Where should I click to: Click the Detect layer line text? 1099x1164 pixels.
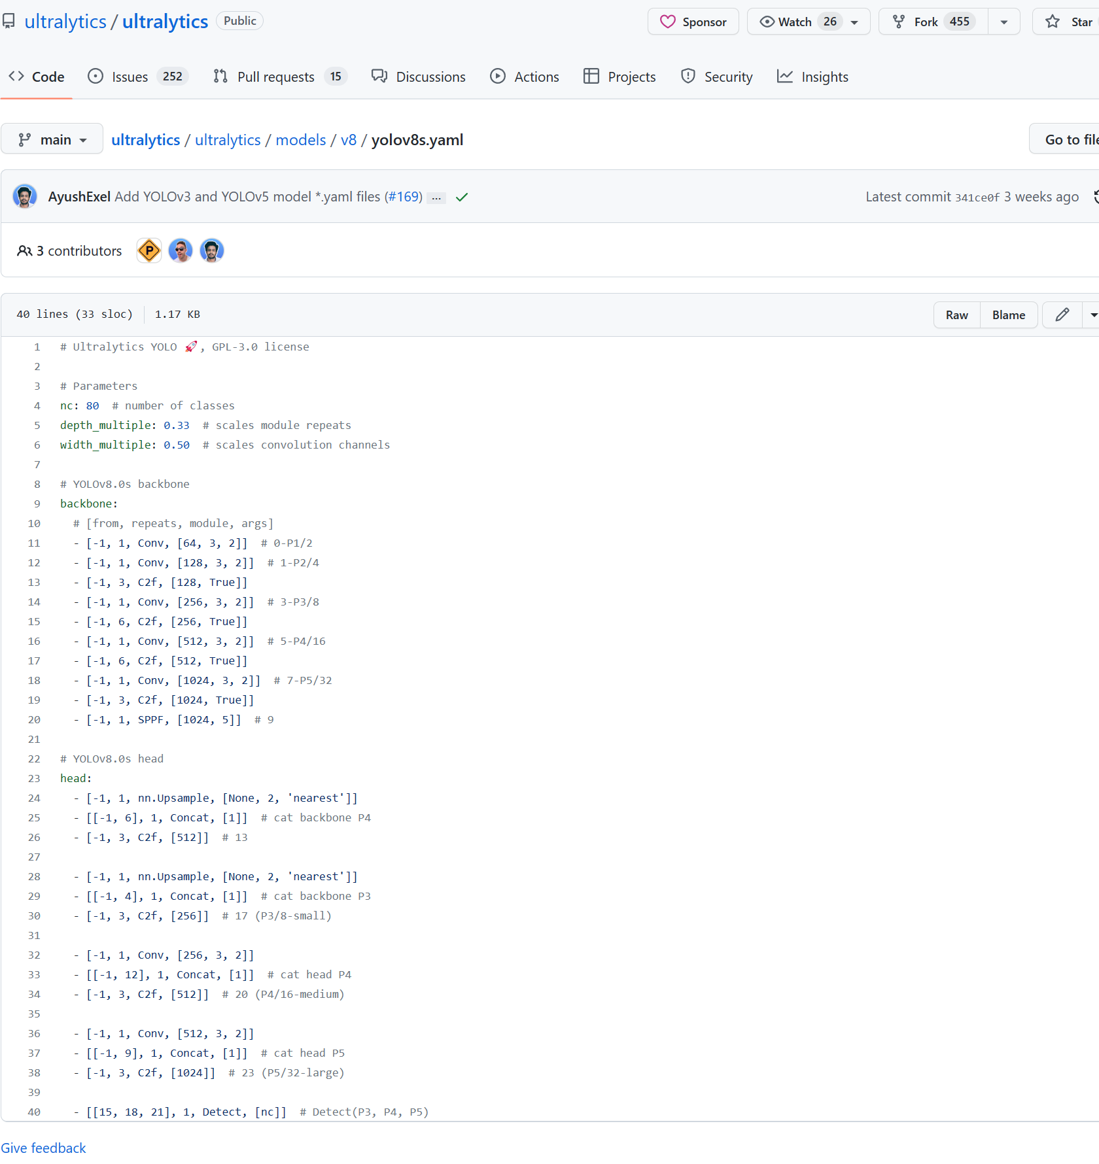(x=251, y=1112)
